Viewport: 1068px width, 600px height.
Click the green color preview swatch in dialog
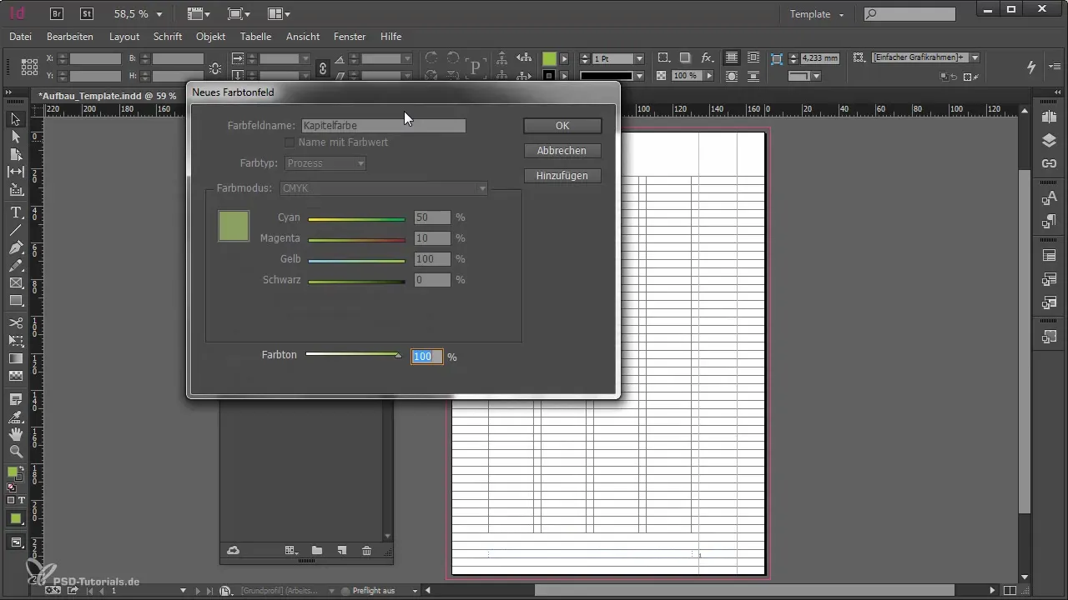point(234,226)
